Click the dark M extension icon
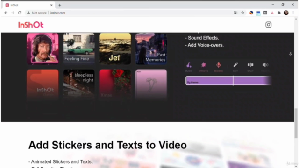The width and height of the screenshot is (299, 168). click(x=265, y=13)
